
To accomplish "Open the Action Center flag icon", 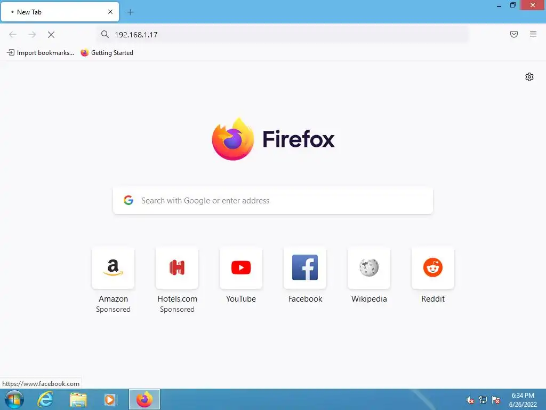I will point(496,399).
